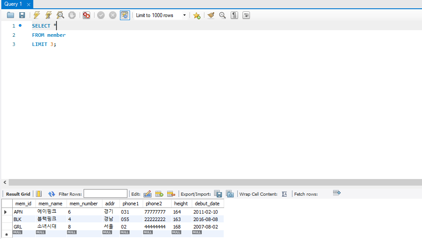Select the Query 1 tab
422x239 pixels.
tap(13, 4)
